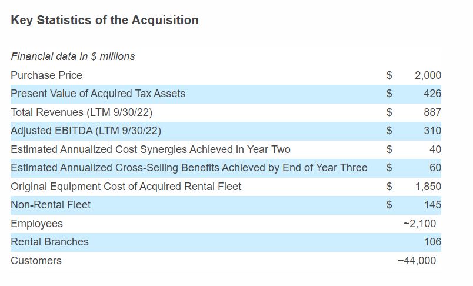Select the Adjusted EBITDA (LTM 9/30/22) label
Image resolution: width=473 pixels, height=286 pixels.
pos(86,131)
